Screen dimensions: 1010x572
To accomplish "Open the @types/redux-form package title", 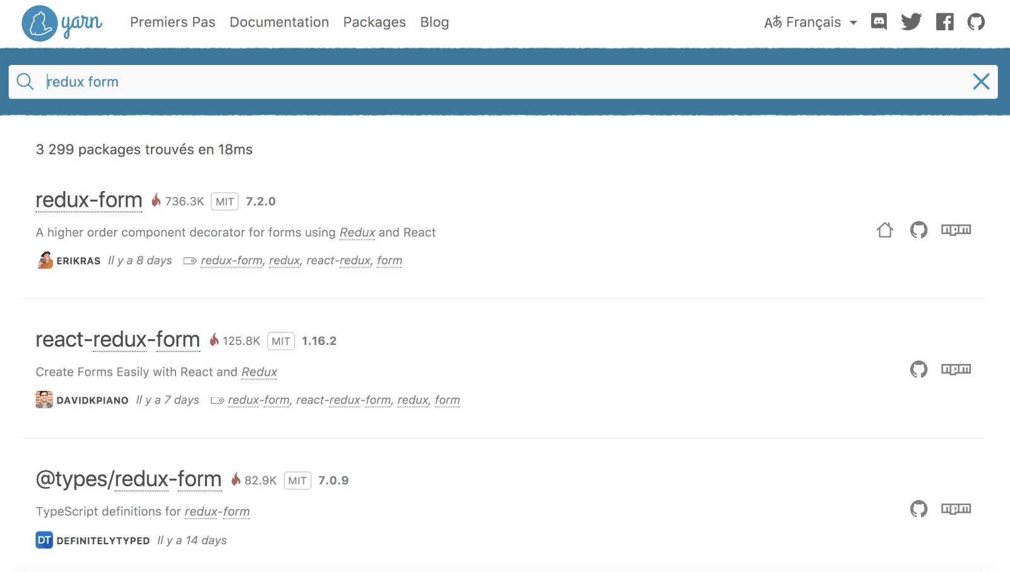I will [x=129, y=479].
